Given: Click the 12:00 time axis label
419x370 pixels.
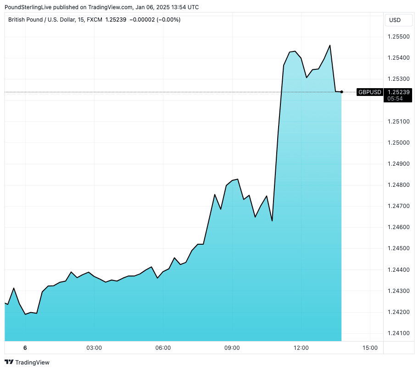Looking at the screenshot, I should [301, 348].
